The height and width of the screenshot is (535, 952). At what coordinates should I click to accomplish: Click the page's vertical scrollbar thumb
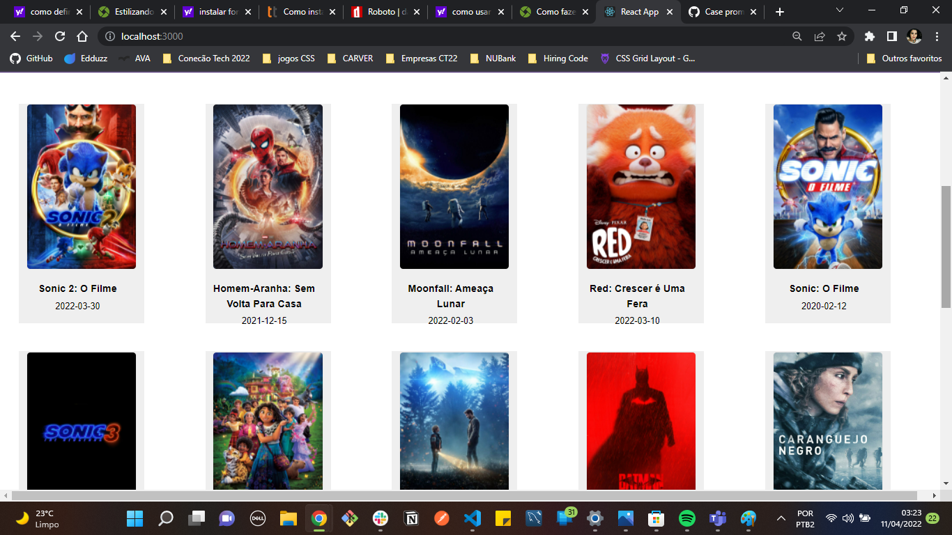pyautogui.click(x=946, y=247)
